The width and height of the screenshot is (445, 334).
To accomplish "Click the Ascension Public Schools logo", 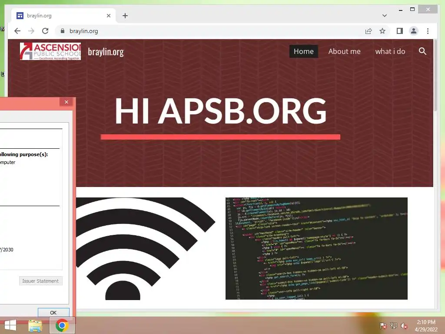I will tap(50, 51).
